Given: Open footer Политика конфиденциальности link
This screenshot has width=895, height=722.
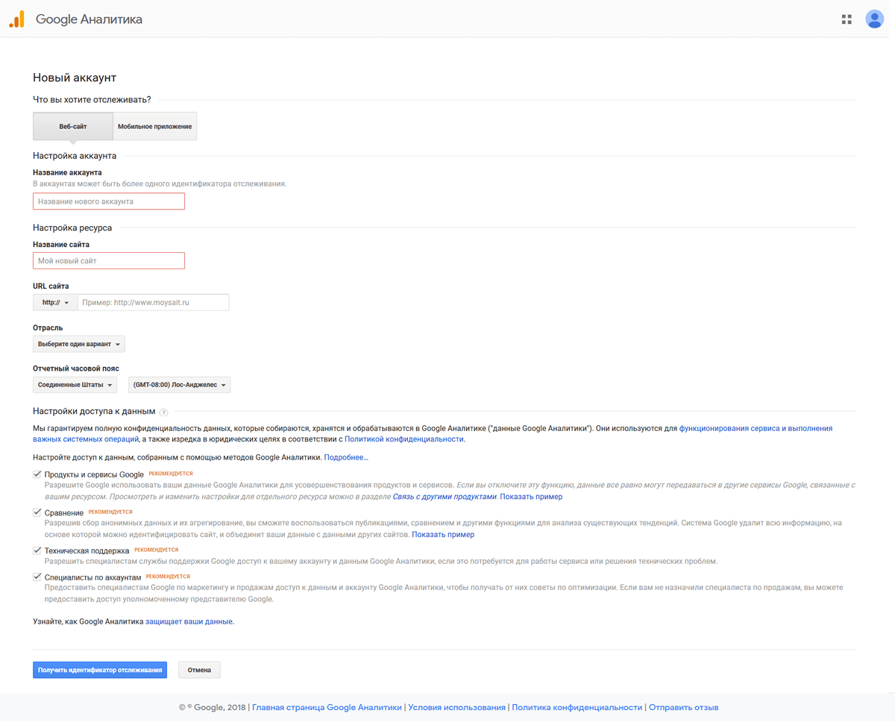Looking at the screenshot, I should tap(577, 707).
